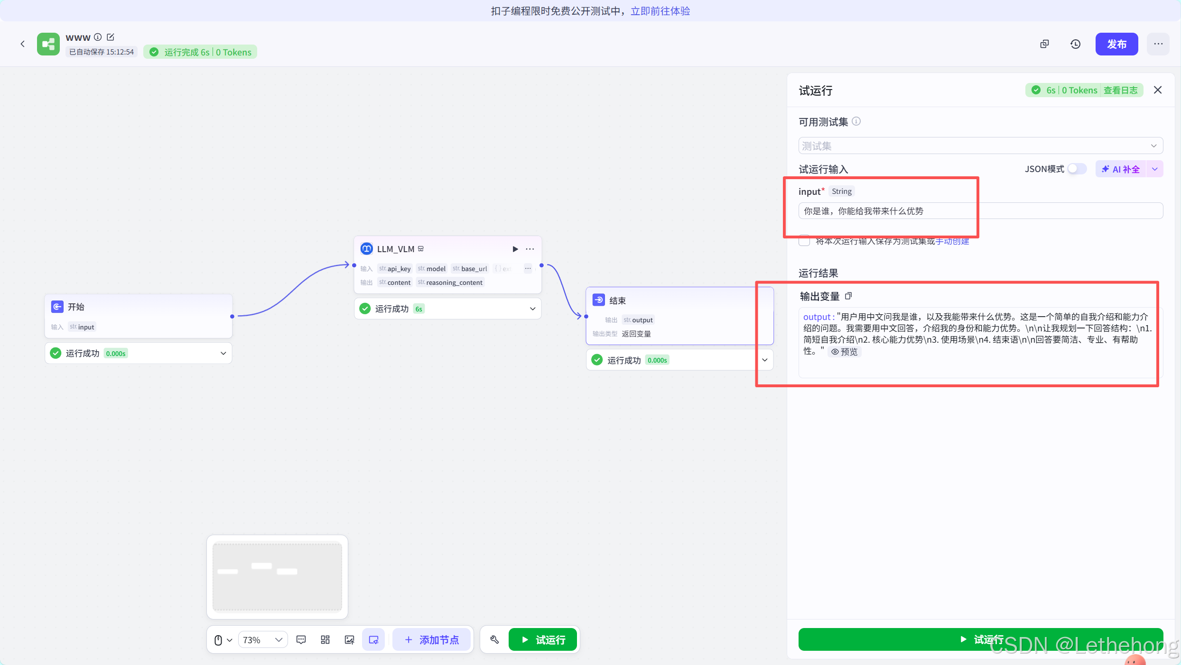Open LLM_VLM node three-dot menu
Screen dimensions: 1181x665
click(530, 249)
